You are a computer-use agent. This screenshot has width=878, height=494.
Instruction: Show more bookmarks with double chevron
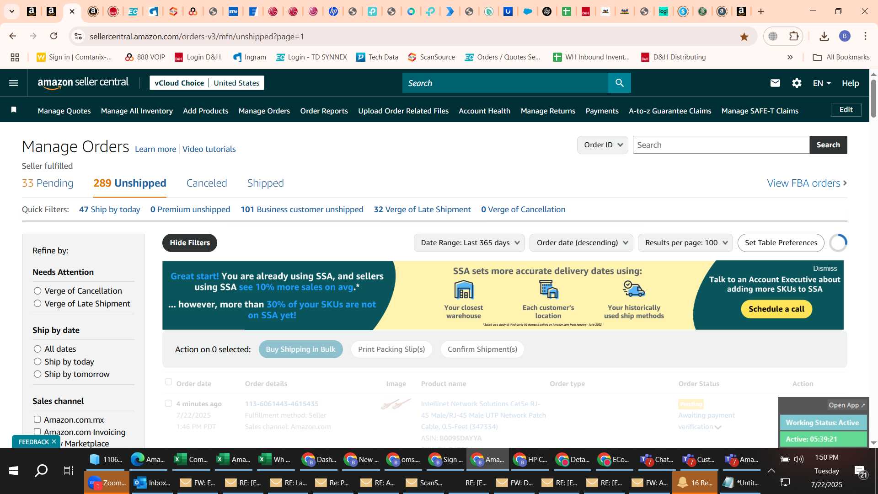tap(790, 57)
